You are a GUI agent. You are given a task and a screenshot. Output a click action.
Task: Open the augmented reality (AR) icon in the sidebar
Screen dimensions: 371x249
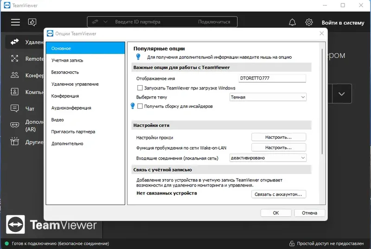point(15,124)
